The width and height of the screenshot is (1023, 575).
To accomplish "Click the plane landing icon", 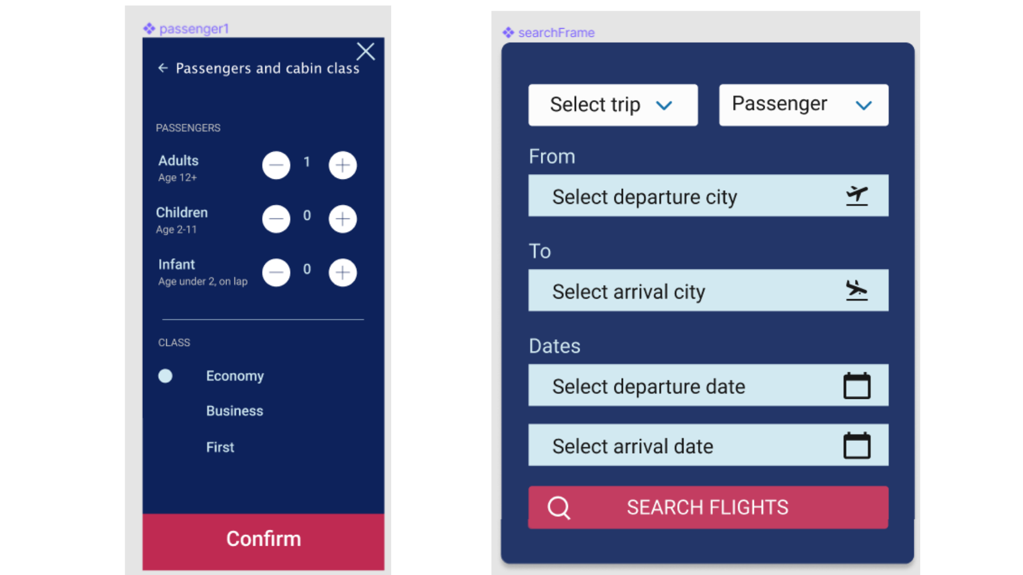I will 857,291.
